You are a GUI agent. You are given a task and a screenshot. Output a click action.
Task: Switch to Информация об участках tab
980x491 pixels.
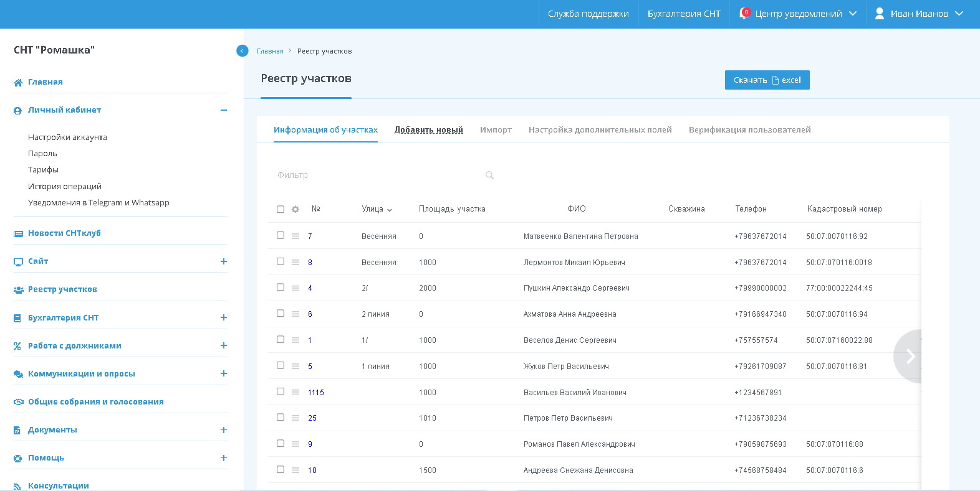pos(325,130)
